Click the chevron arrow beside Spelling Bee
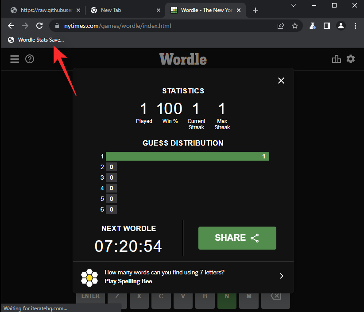364x312 pixels. point(282,276)
